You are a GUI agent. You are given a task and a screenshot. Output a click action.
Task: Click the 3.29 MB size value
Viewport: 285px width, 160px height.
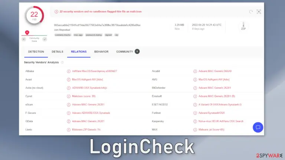(179, 25)
